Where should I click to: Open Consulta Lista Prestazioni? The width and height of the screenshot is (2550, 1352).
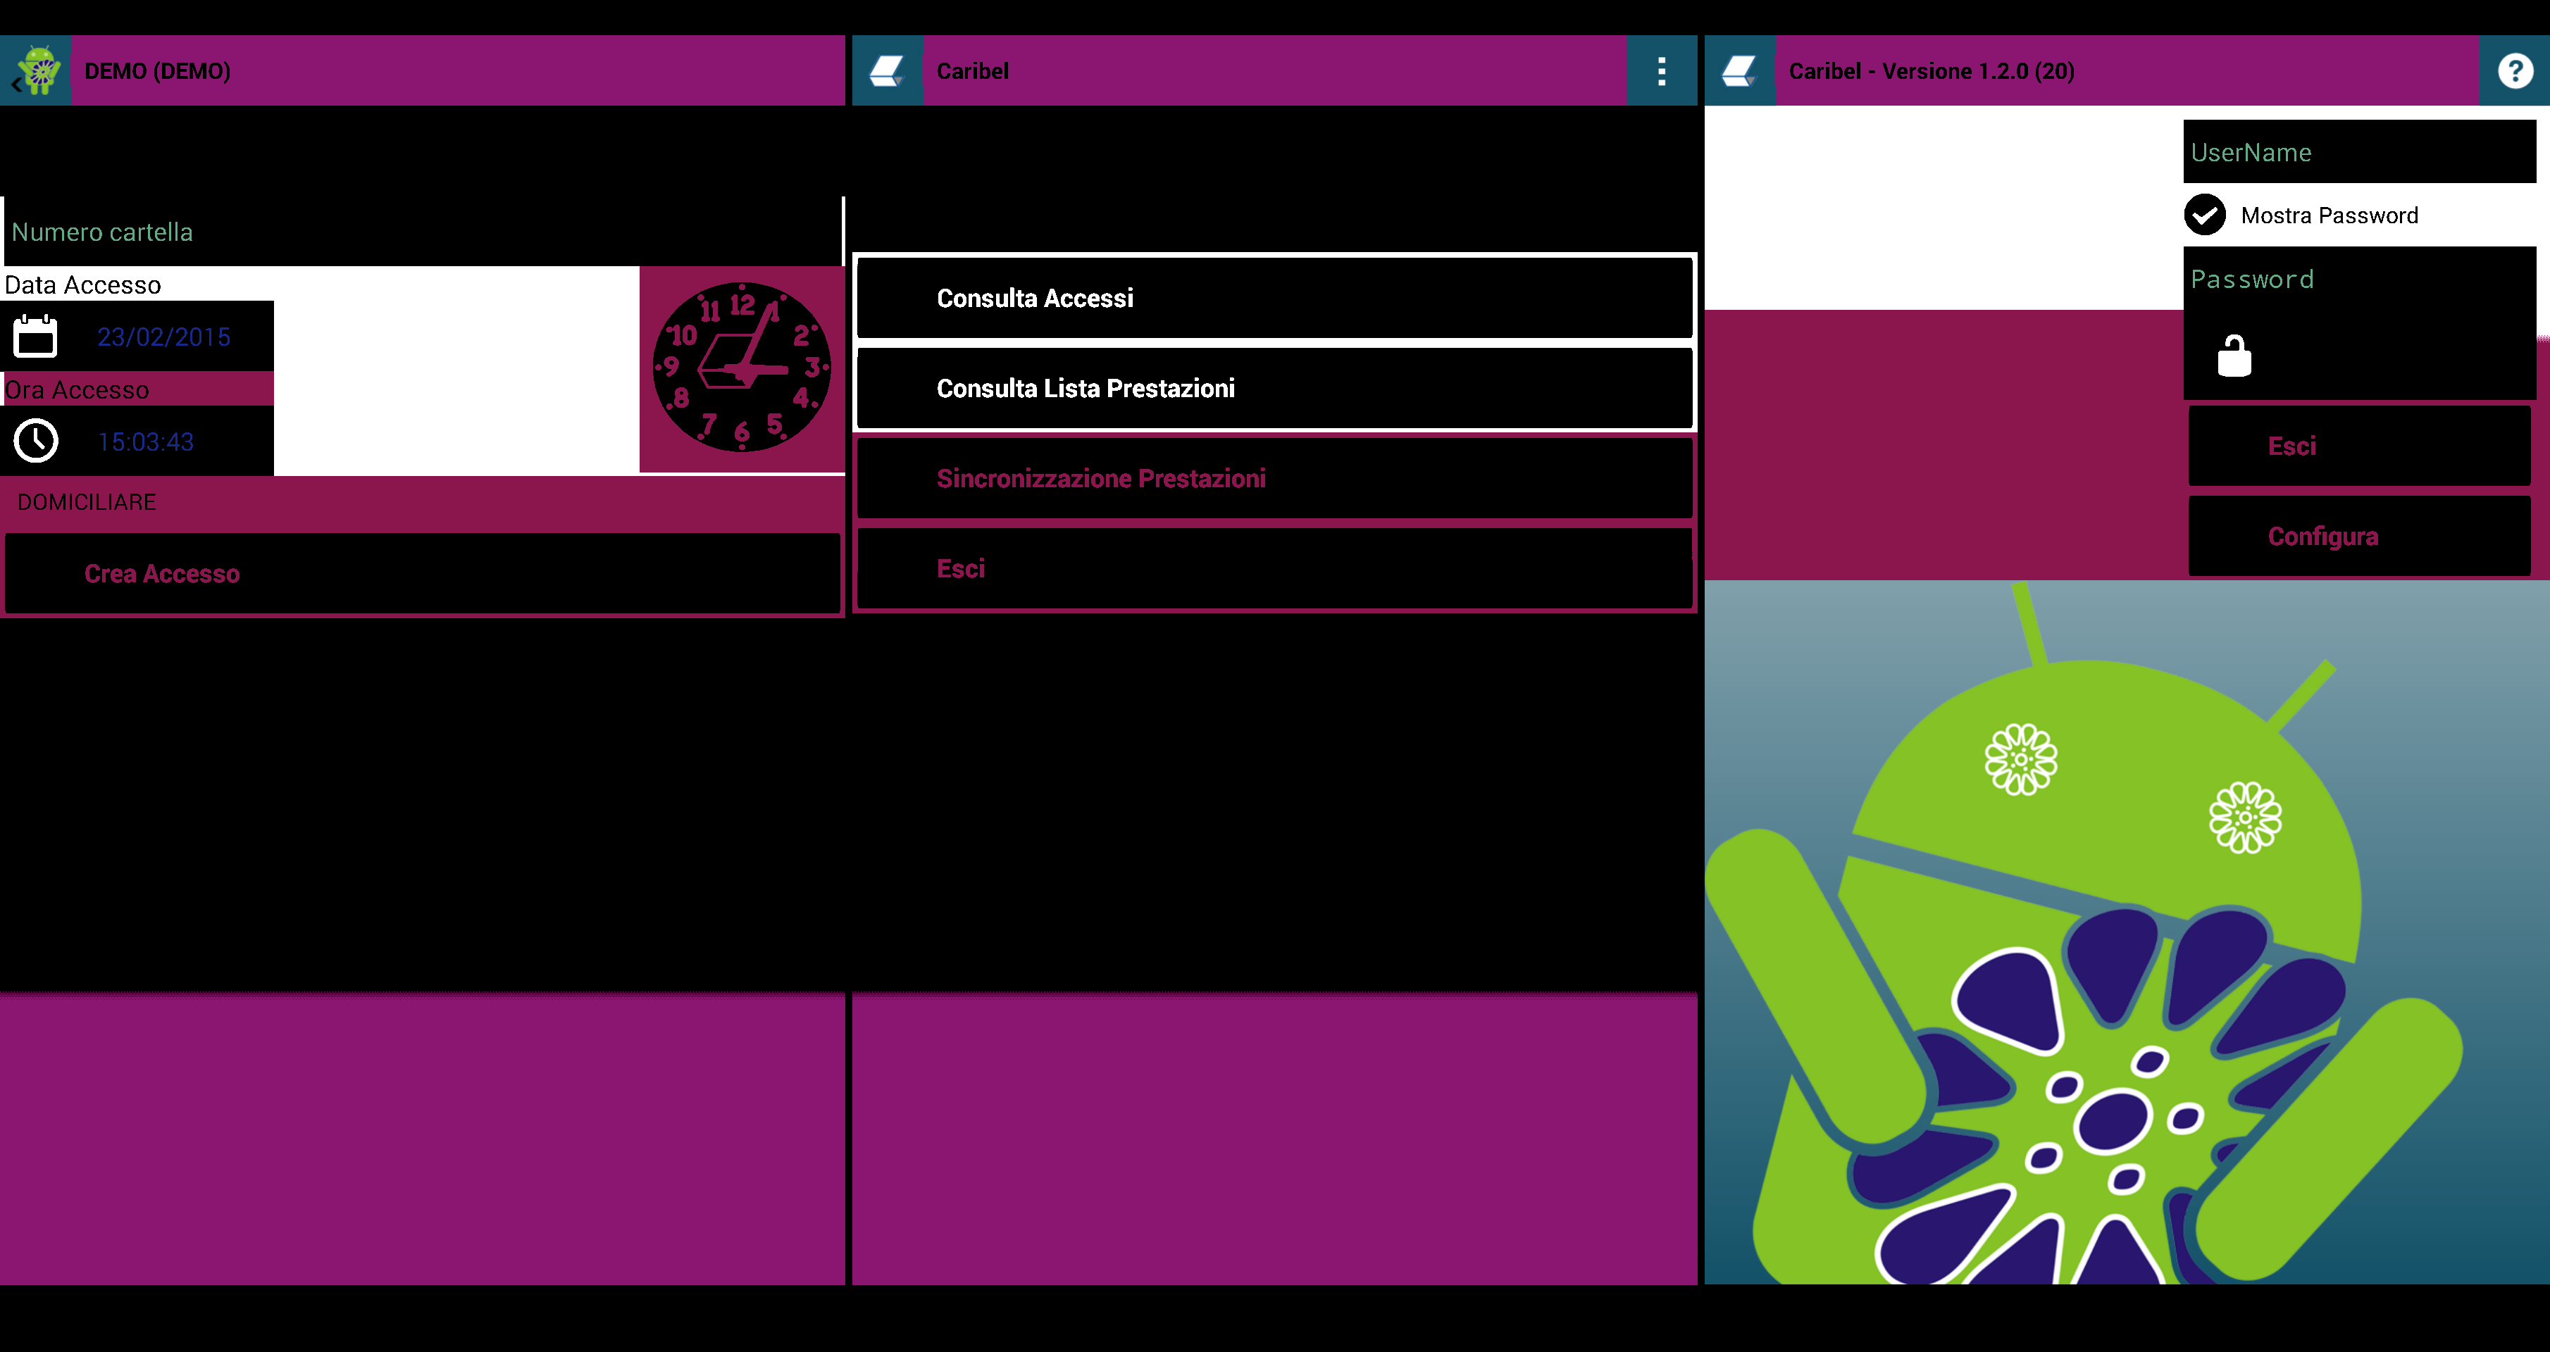pos(1274,388)
